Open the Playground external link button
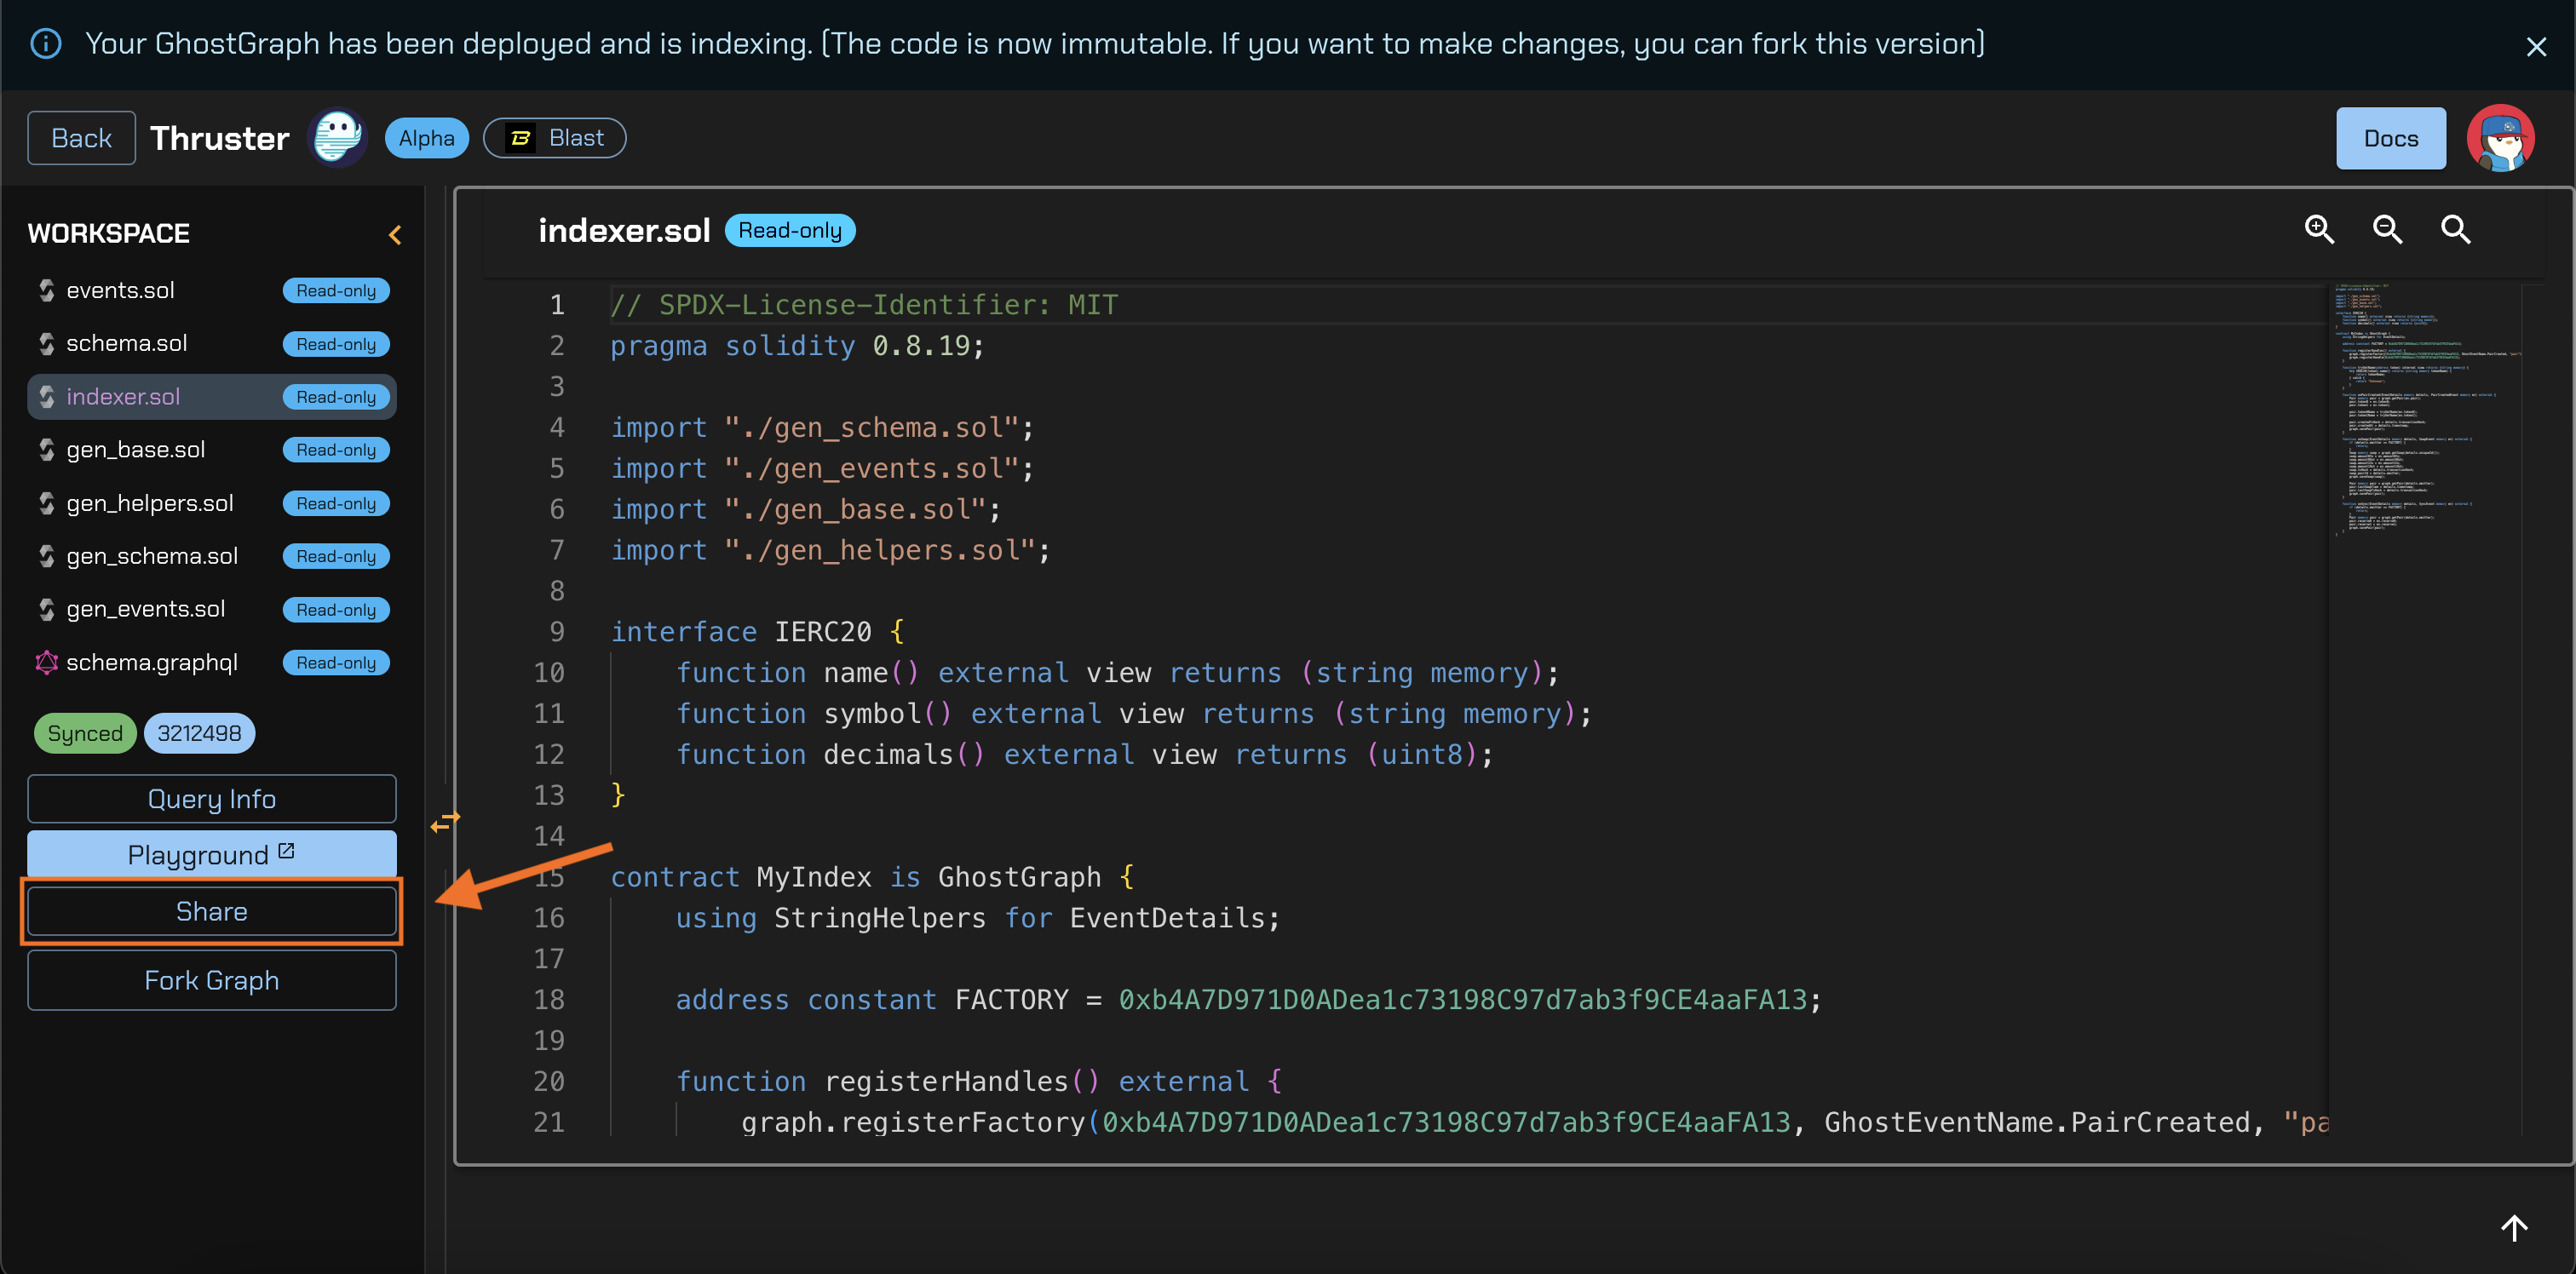 [x=211, y=854]
